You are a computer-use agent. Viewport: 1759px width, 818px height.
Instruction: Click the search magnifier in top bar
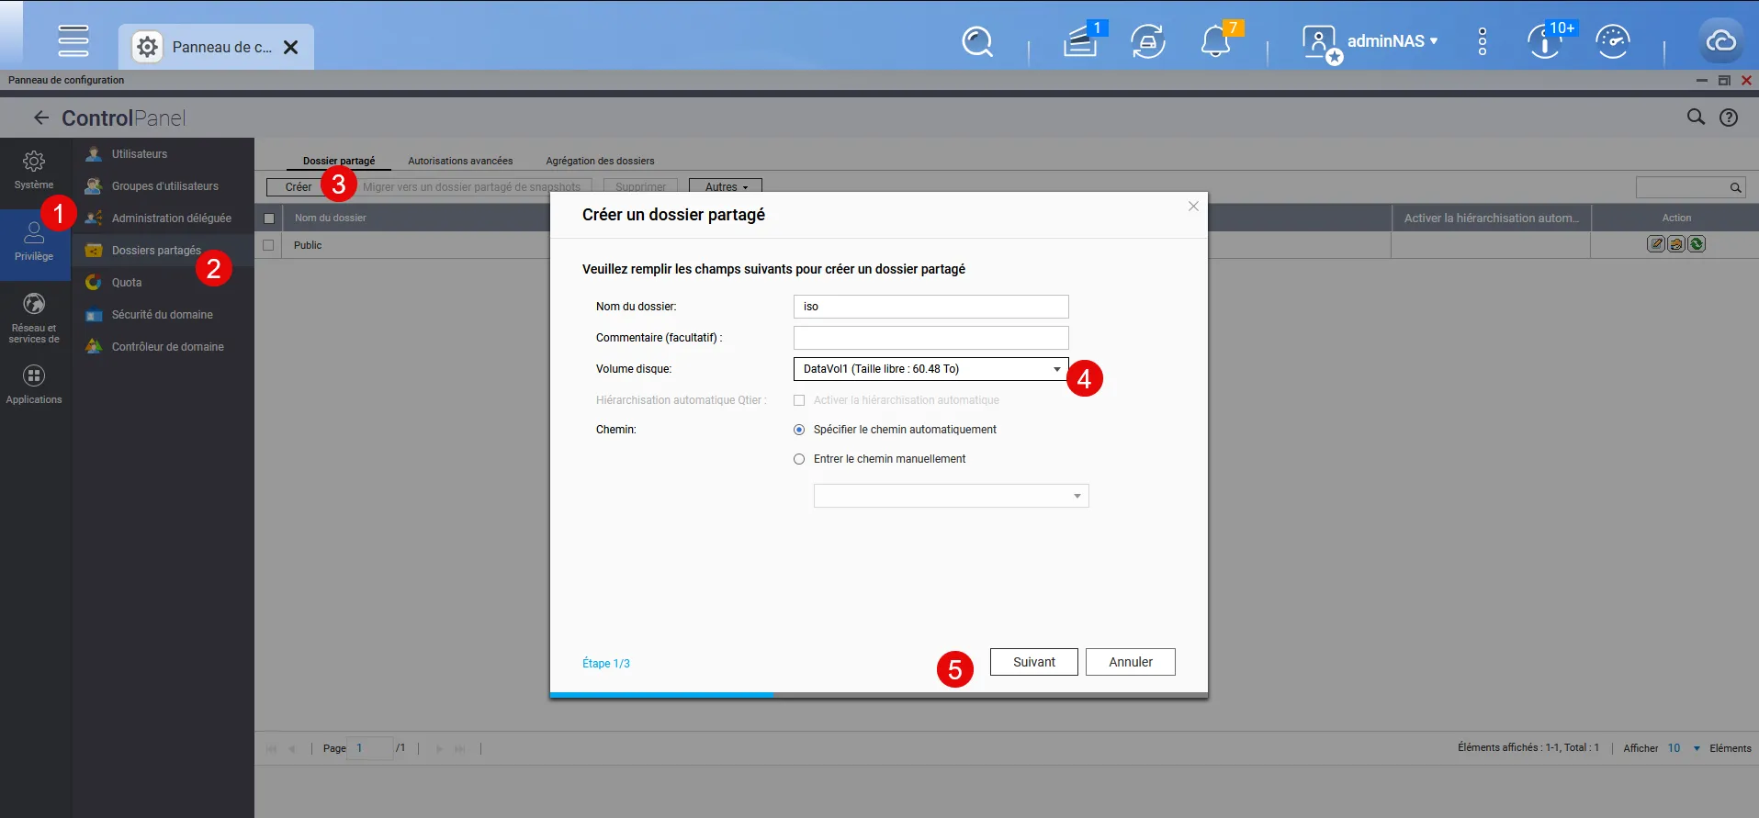coord(976,41)
